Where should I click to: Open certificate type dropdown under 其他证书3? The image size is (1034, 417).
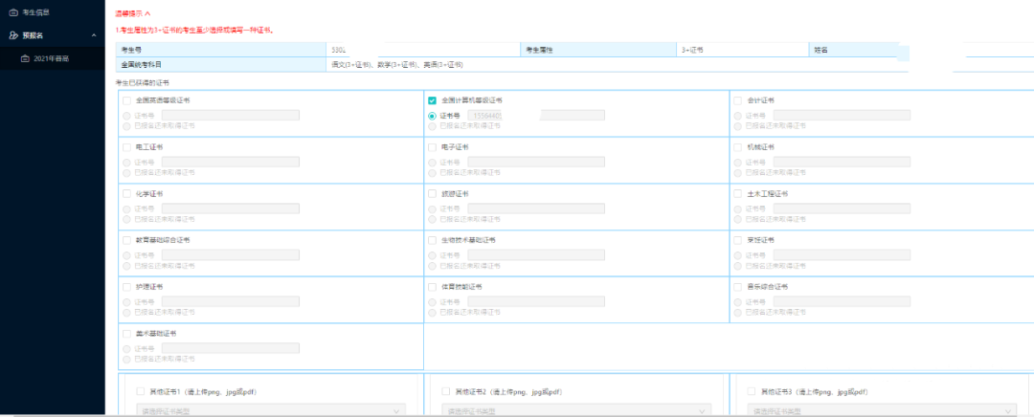pos(883,410)
